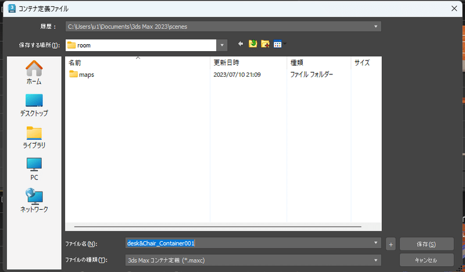Expand the file name dropdown arrow
The width and height of the screenshot is (465, 272).
[x=375, y=243]
